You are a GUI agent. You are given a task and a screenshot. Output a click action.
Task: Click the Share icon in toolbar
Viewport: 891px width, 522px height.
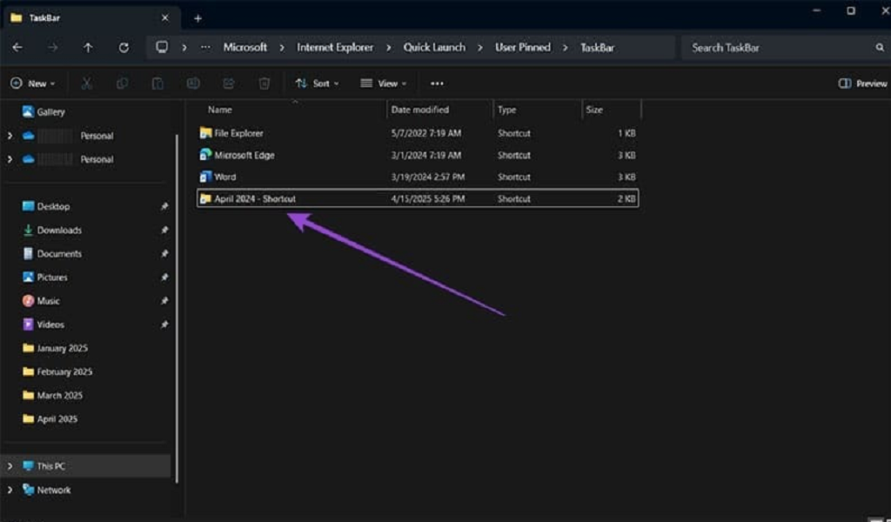[x=229, y=84]
